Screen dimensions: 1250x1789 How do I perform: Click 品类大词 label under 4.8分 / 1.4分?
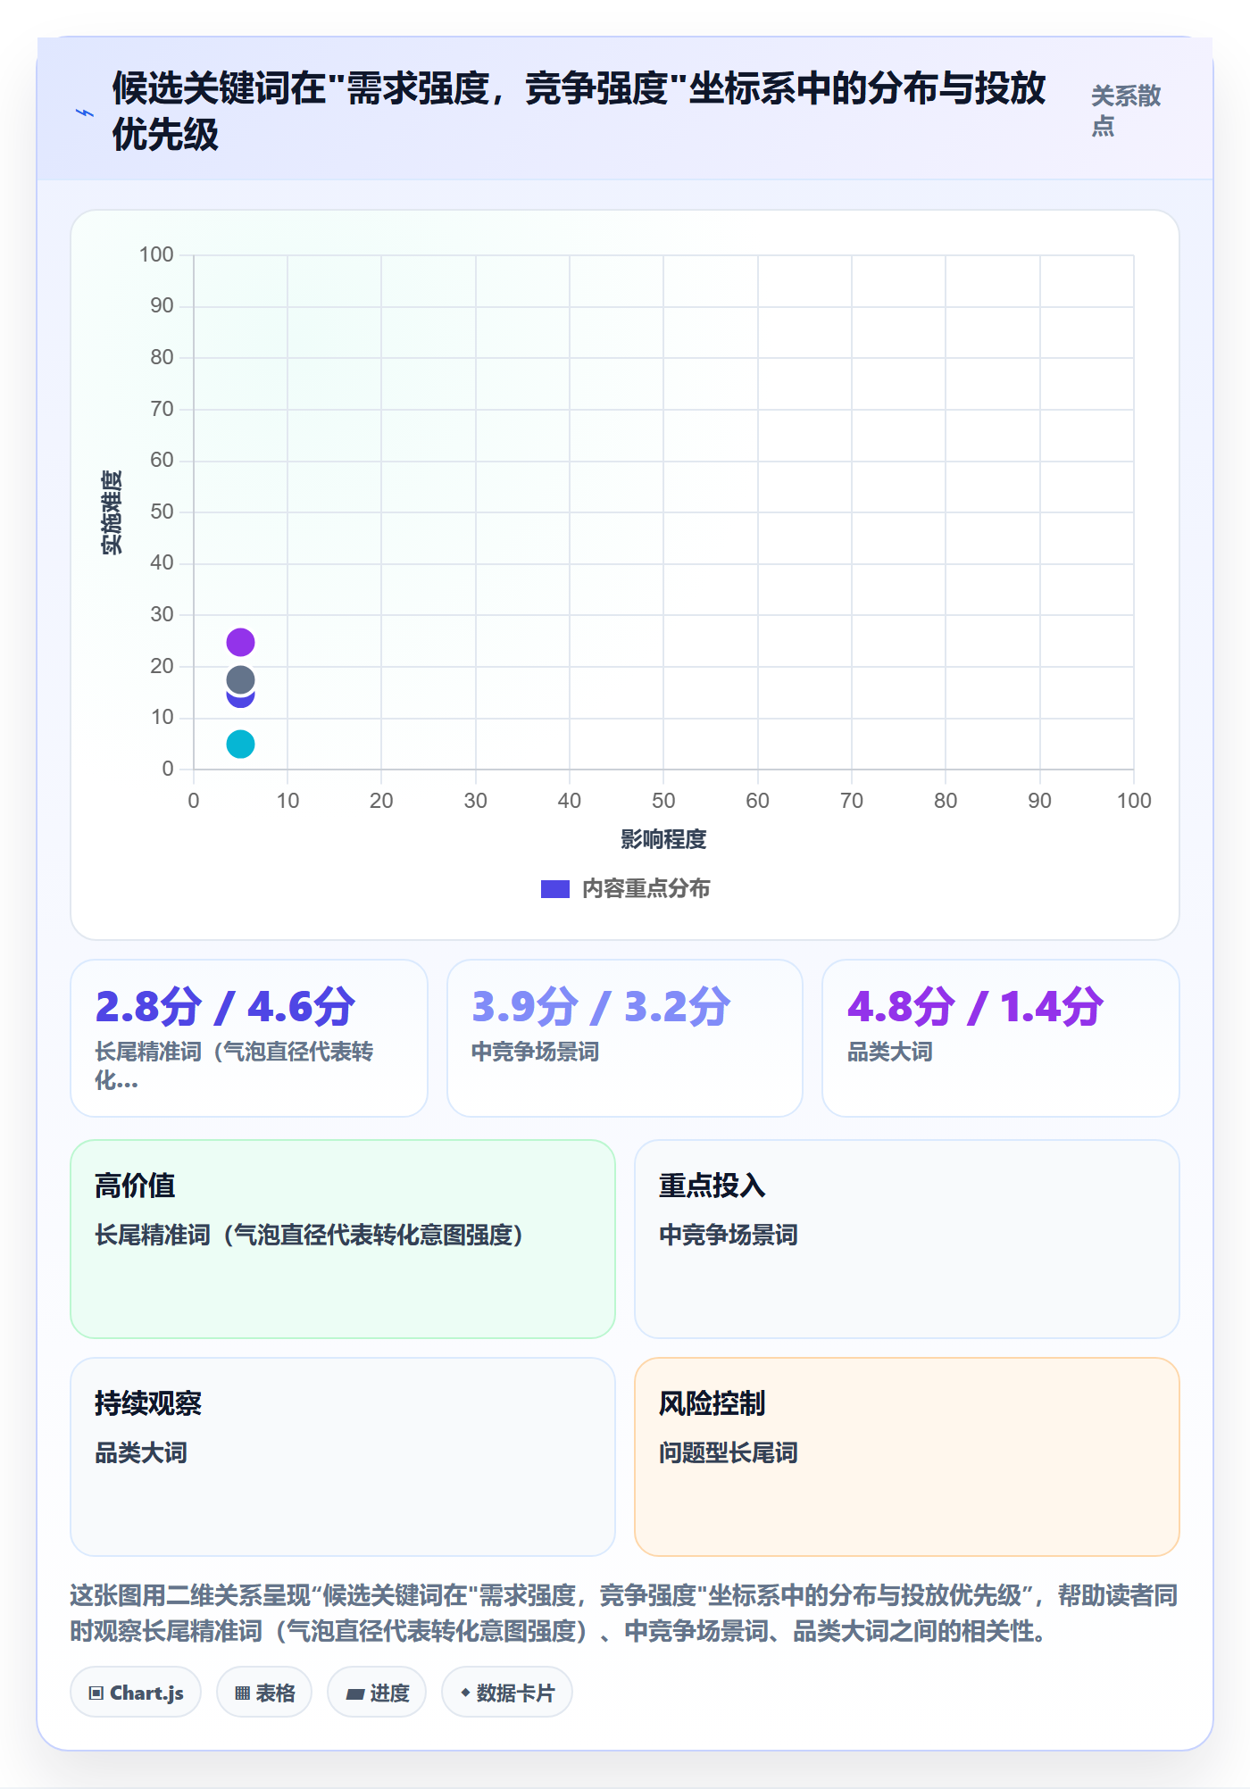[x=889, y=1052]
